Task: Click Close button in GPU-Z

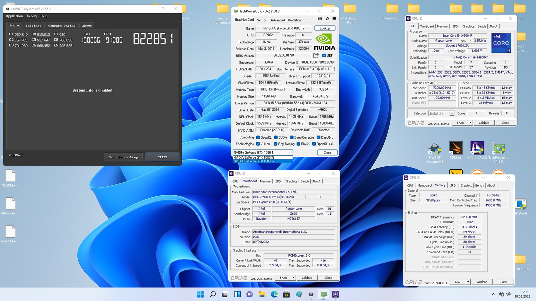Action: click(327, 152)
